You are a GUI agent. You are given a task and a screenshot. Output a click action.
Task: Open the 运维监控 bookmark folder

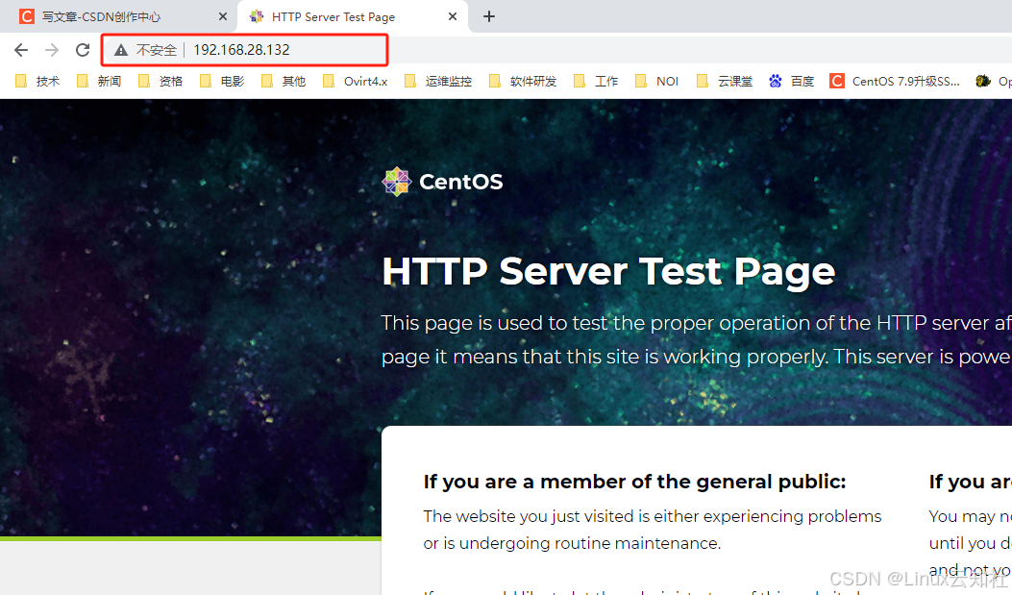(438, 82)
